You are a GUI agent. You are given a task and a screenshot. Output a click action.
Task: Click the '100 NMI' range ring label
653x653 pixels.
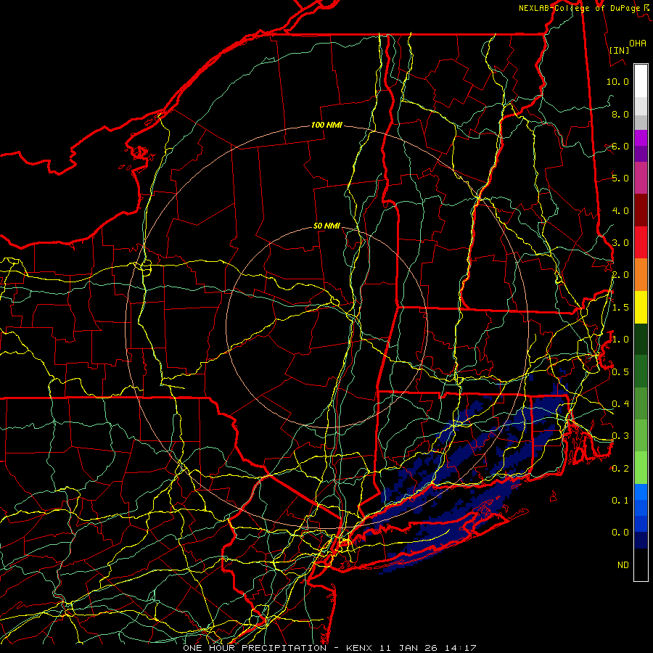point(326,125)
